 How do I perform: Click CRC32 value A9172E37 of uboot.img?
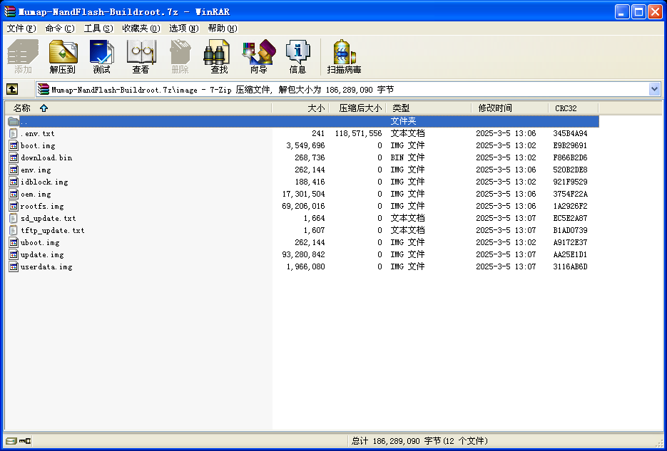pos(570,242)
